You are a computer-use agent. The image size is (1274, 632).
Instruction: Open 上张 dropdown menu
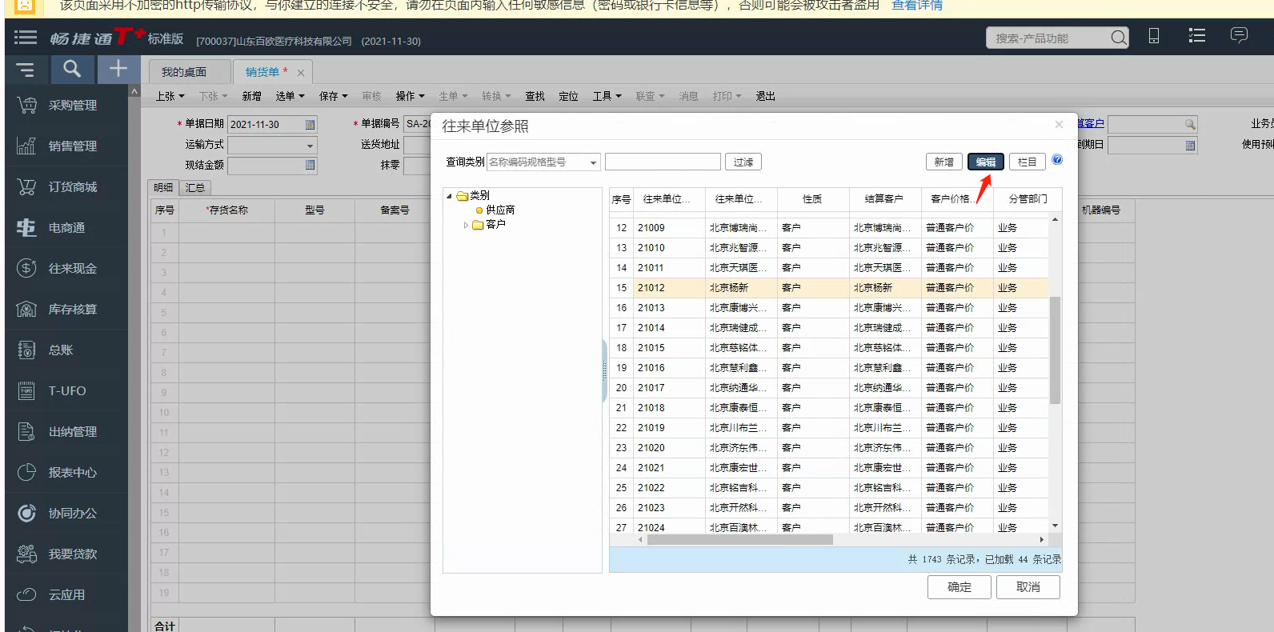click(170, 96)
